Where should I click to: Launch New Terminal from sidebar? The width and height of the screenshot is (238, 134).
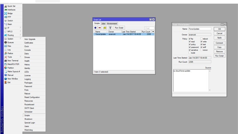pos(12,60)
